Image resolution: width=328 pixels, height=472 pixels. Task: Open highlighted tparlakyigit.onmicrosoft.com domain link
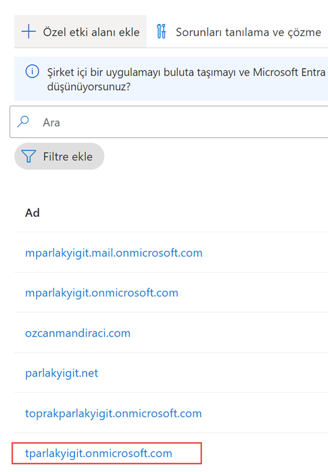(x=99, y=453)
